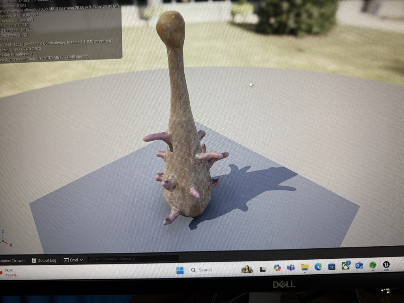Click the black square taskbar app icon

click(262, 269)
